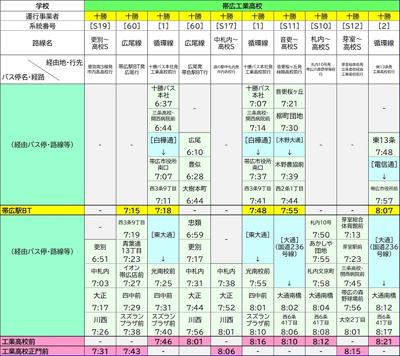This screenshot has width=400, height=356.
Task: Select the 豊似 6:28 cell
Action: [195, 169]
